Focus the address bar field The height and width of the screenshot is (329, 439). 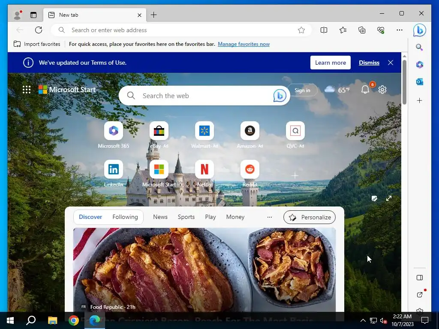[x=181, y=30]
